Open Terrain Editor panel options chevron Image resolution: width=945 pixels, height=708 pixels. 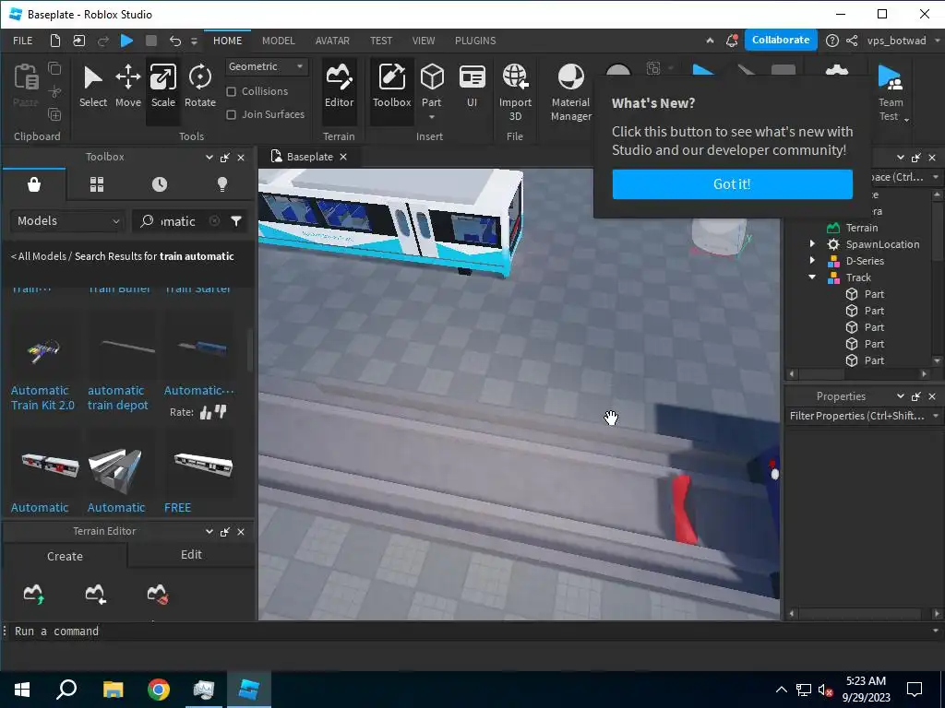pyautogui.click(x=209, y=532)
